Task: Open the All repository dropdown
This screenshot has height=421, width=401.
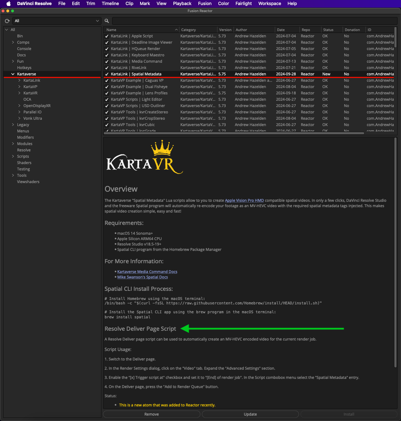Action: click(x=57, y=21)
